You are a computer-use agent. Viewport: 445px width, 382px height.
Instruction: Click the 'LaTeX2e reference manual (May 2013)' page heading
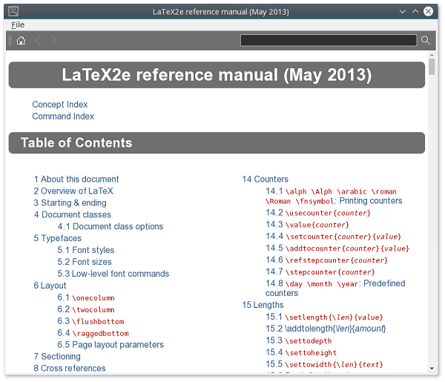pyautogui.click(x=217, y=75)
